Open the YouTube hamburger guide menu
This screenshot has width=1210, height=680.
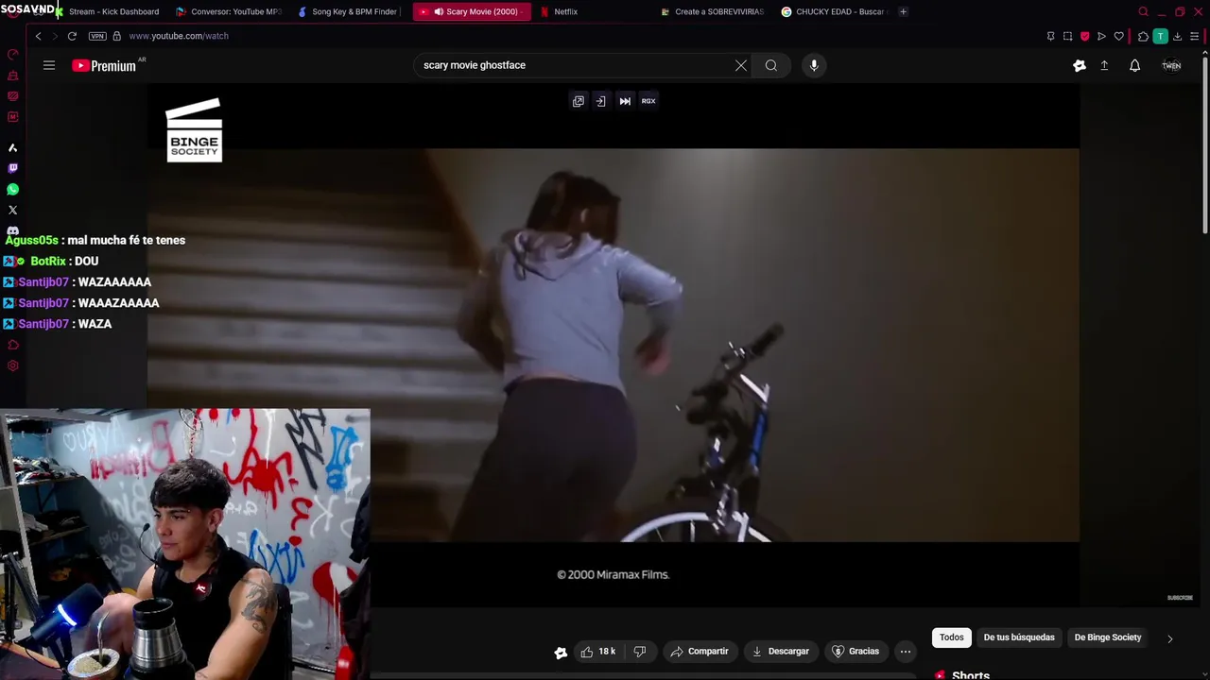(x=49, y=65)
